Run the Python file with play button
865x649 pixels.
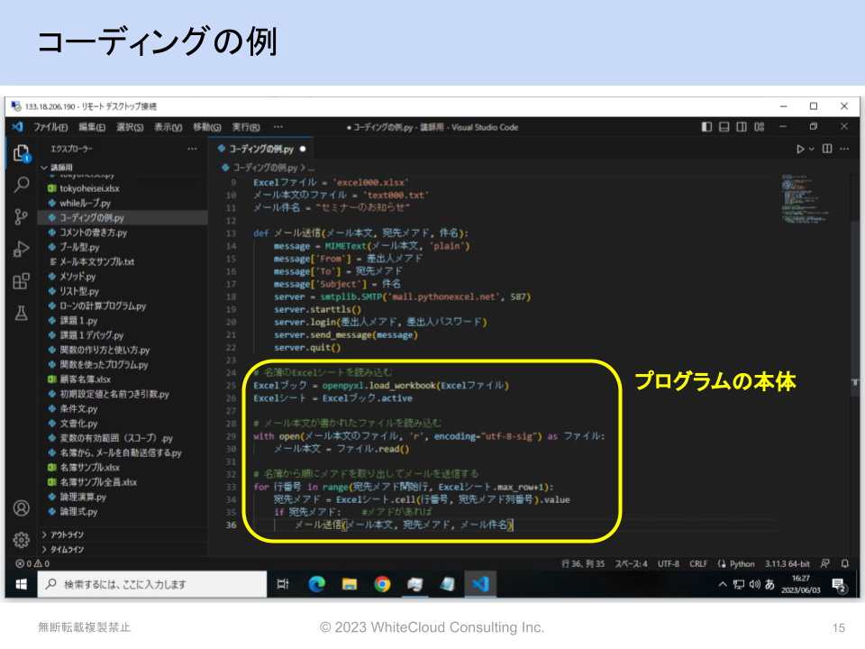pos(799,149)
